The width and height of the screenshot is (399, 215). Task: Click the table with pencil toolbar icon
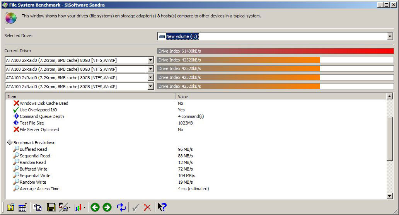click(22, 207)
